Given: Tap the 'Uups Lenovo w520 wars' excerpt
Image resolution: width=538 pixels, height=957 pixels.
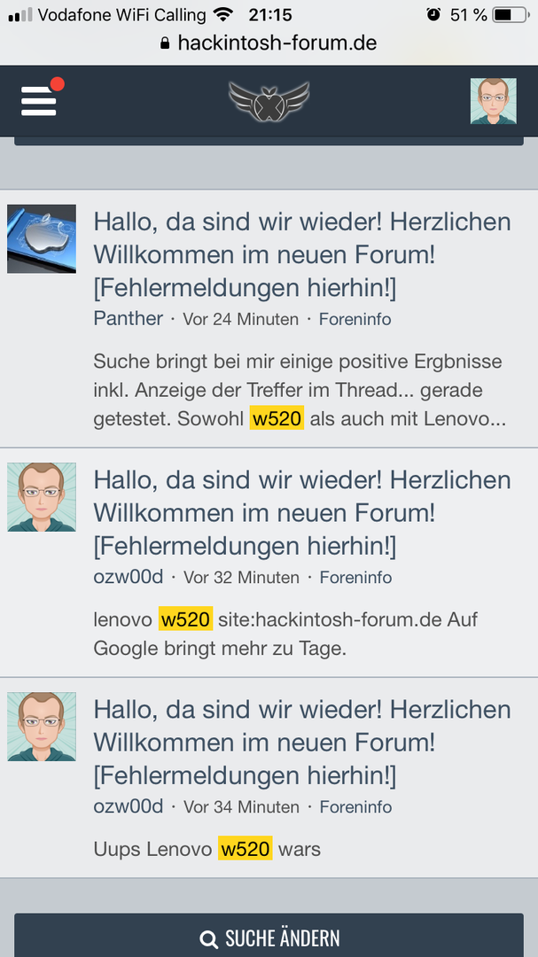Looking at the screenshot, I should (207, 850).
